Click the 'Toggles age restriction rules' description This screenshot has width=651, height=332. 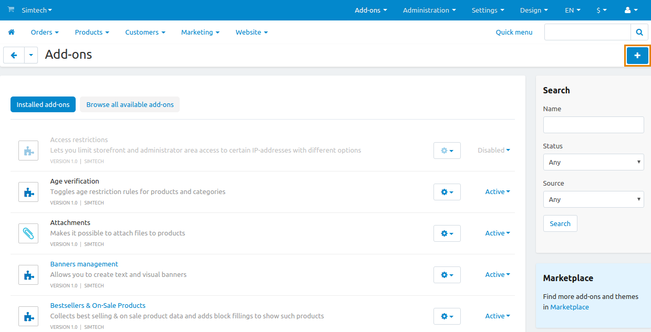click(138, 191)
